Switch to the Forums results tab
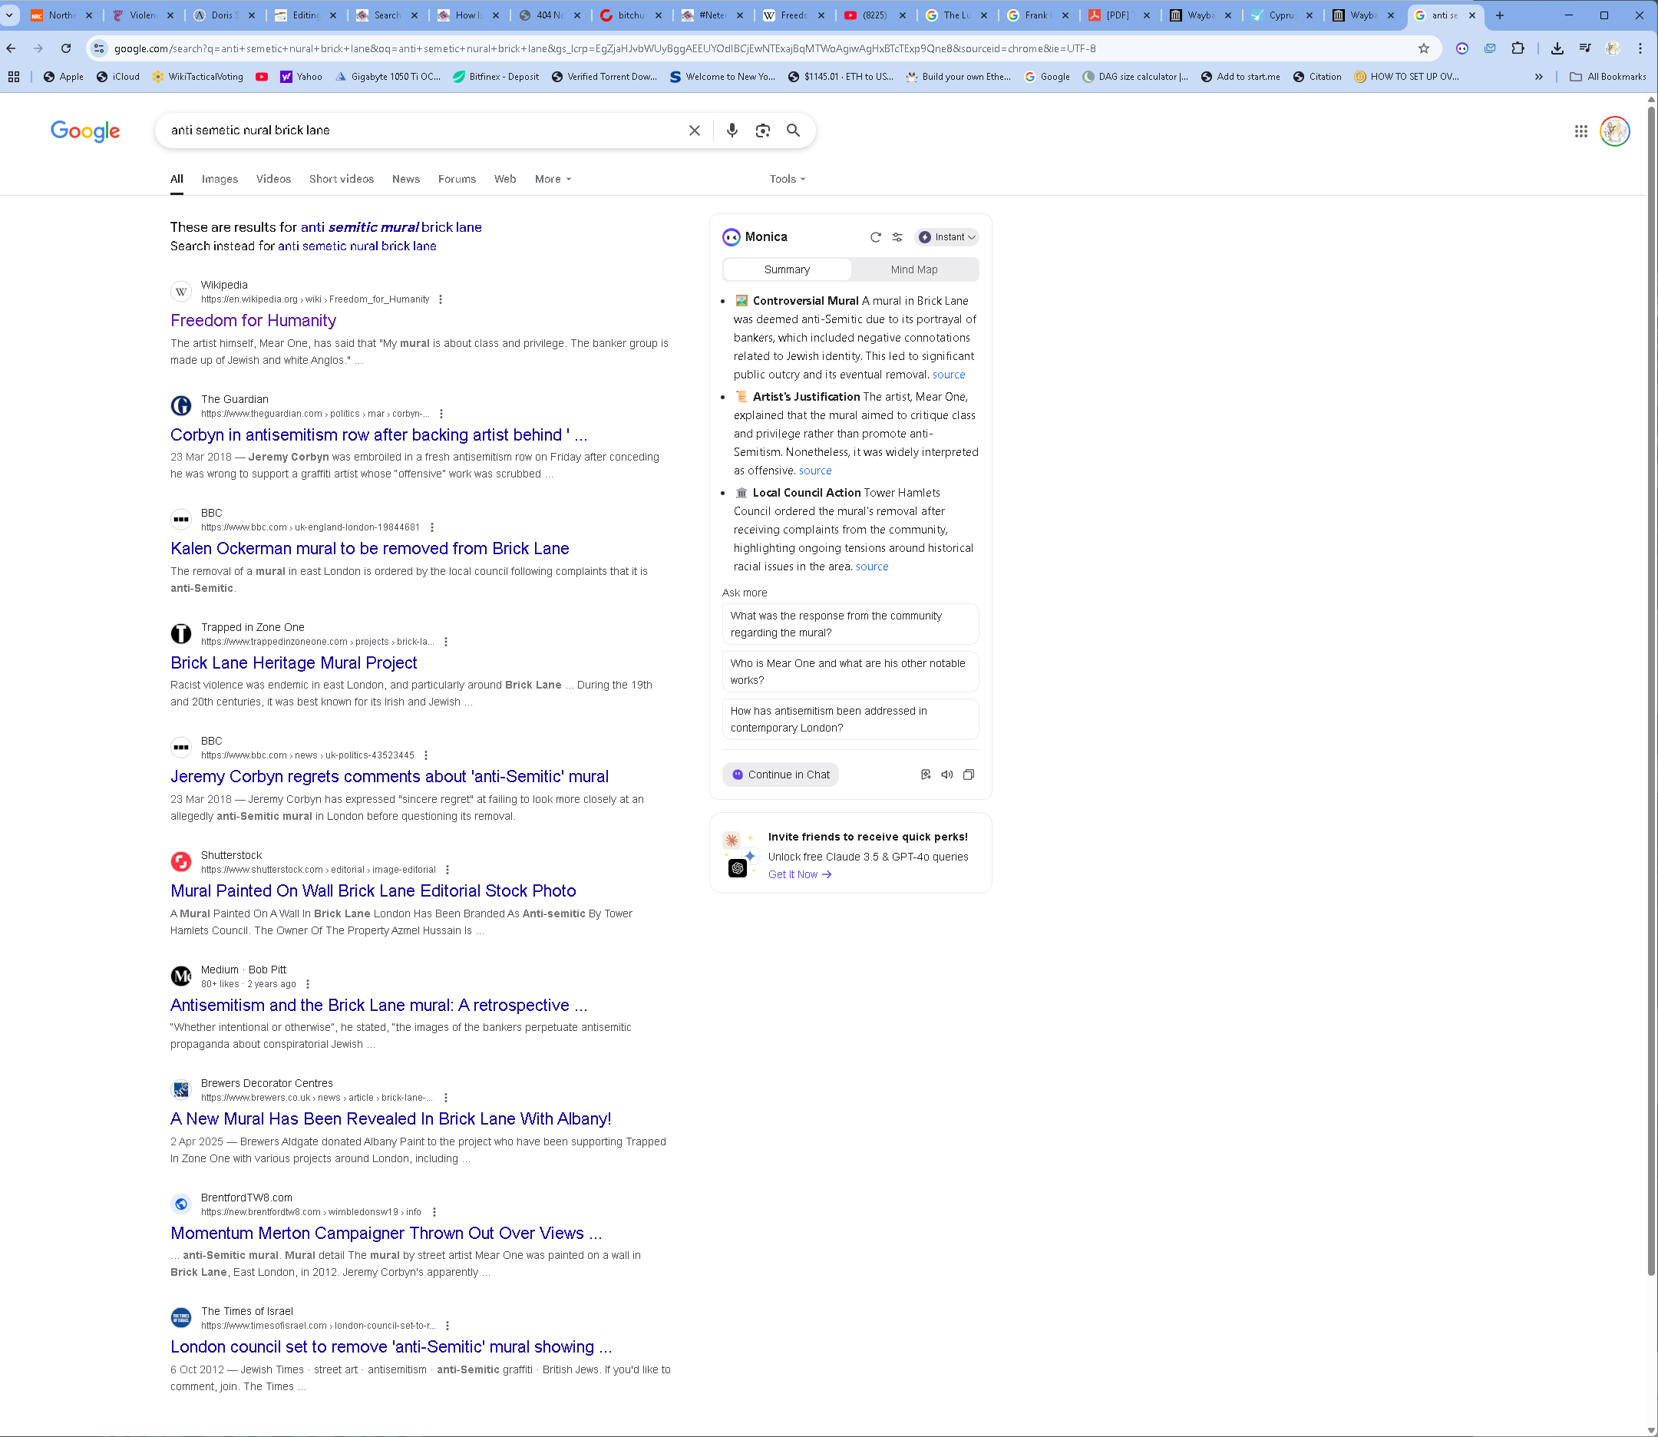 click(457, 180)
